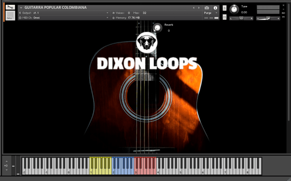Expand the Purge dropdown menu
The width and height of the screenshot is (291, 181).
pos(216,13)
